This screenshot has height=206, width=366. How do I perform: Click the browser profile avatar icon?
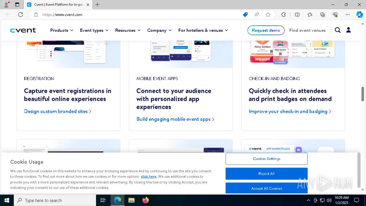coord(6,5)
